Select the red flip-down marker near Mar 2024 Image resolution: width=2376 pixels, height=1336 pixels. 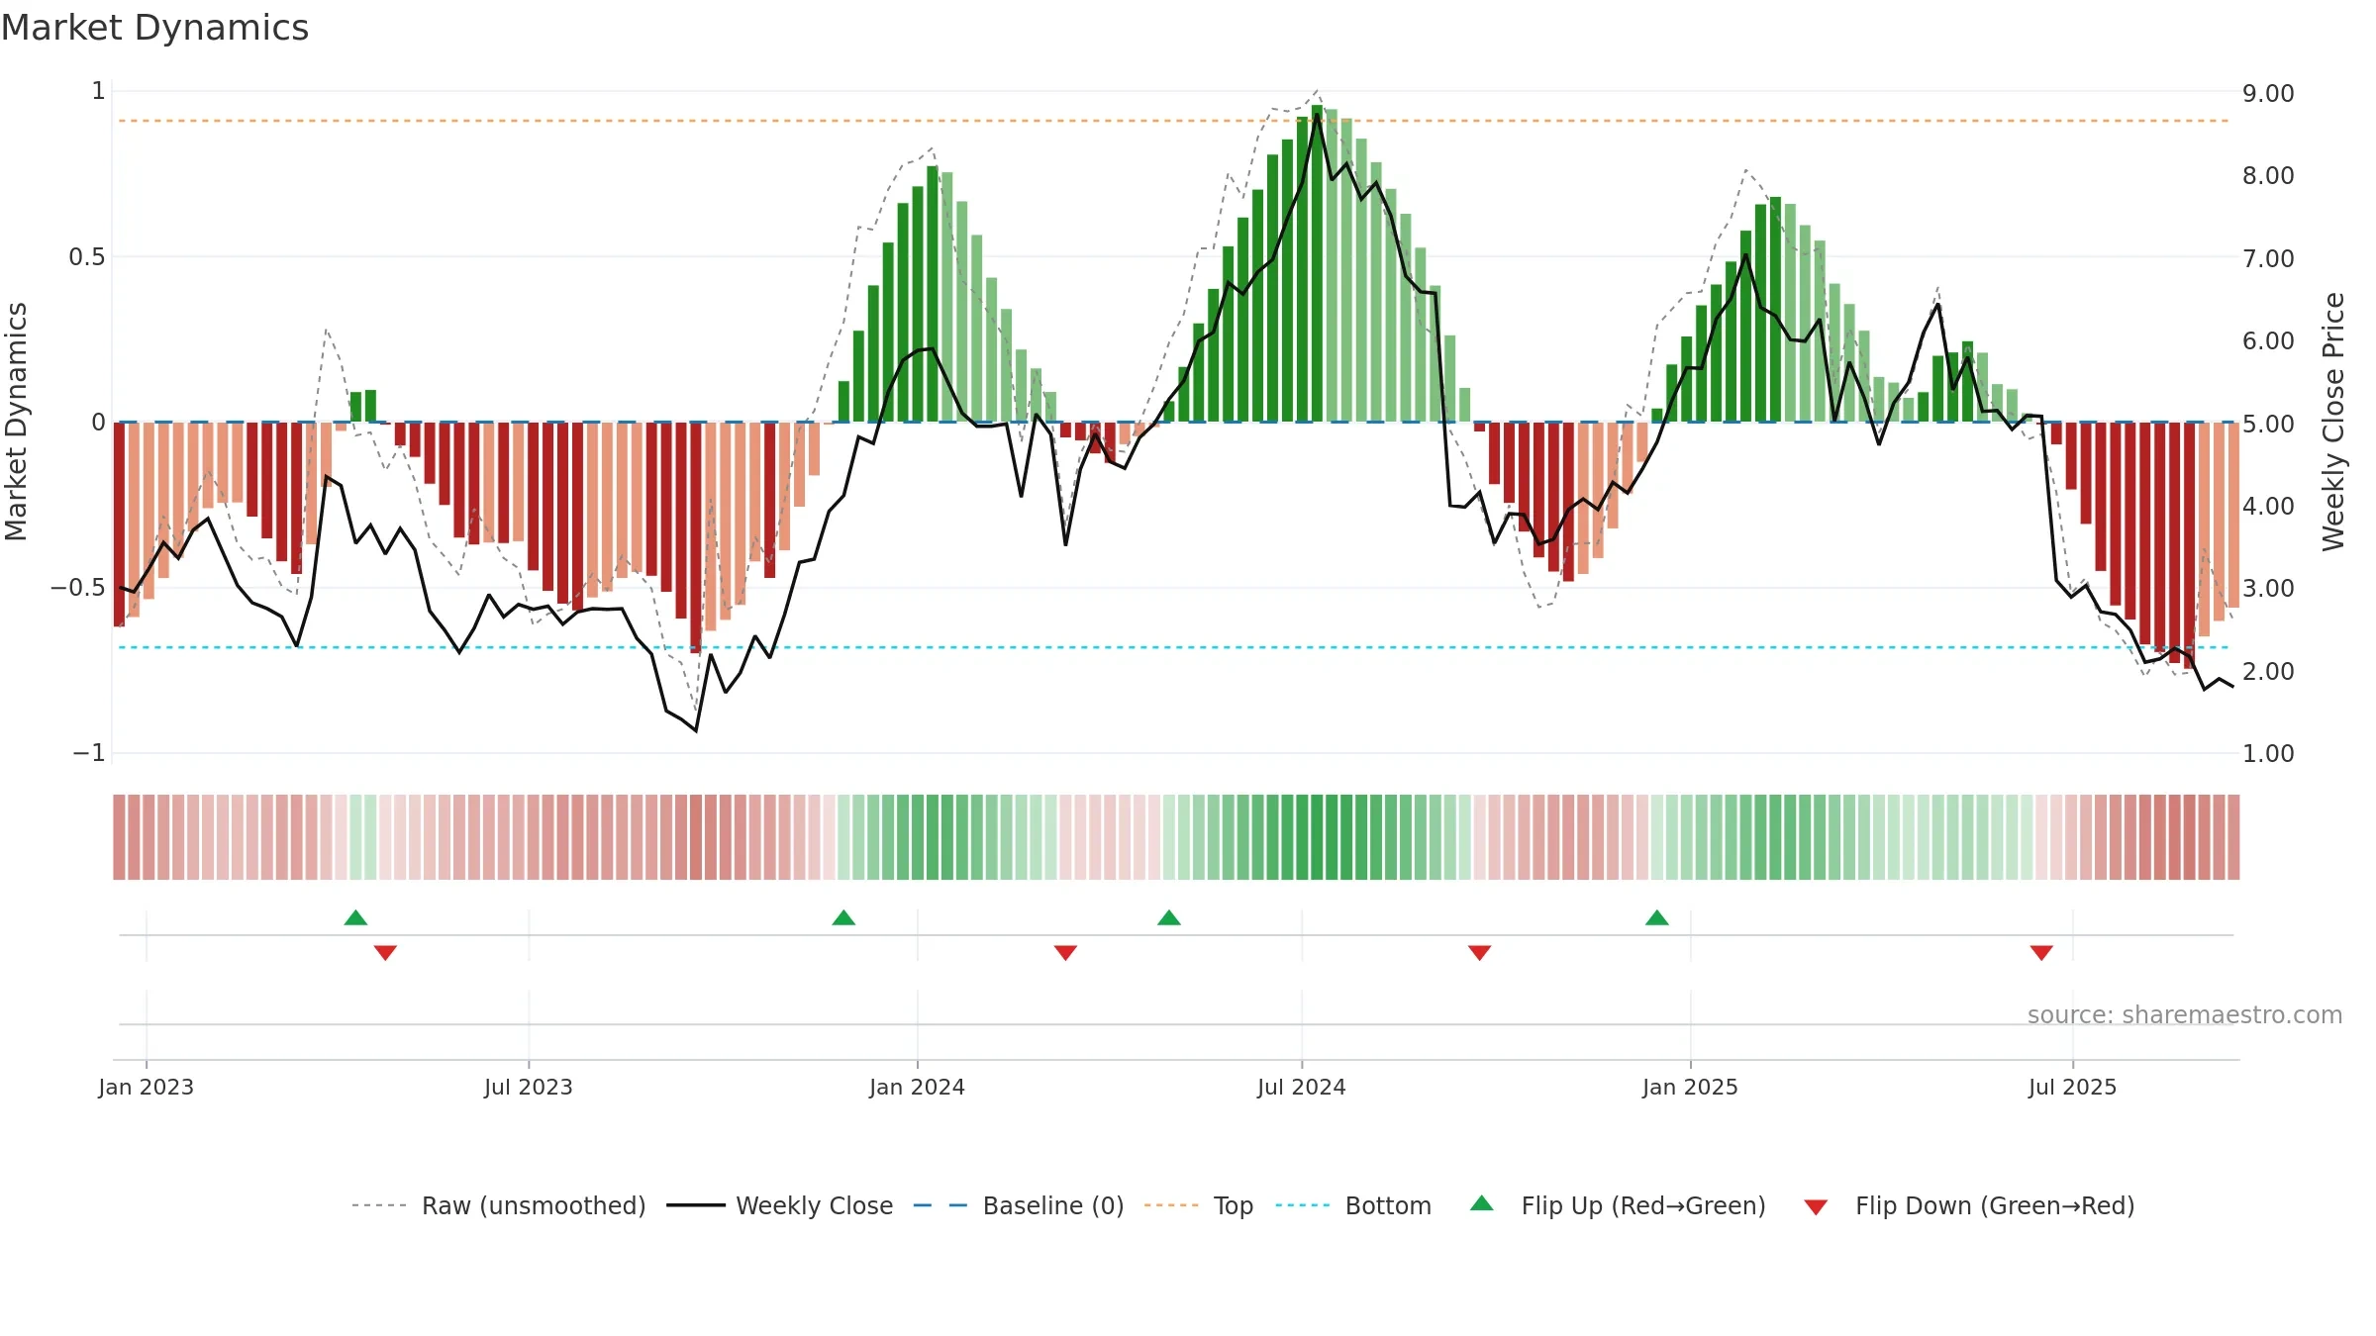[x=1065, y=952]
